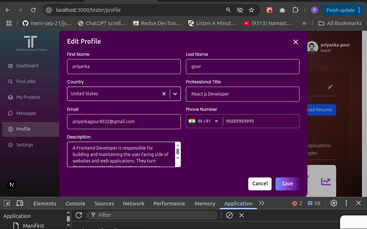
Task: Show more DevTools tabs via double chevron
Action: (262, 203)
